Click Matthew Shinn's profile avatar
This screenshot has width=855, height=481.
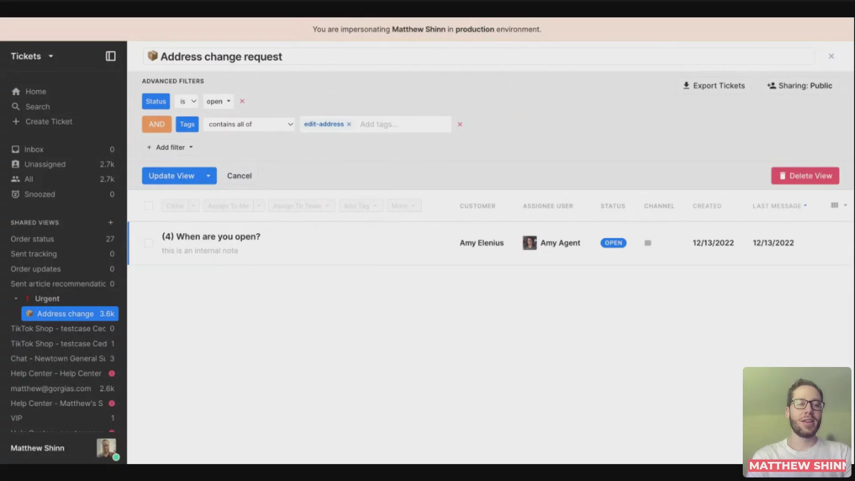point(106,448)
